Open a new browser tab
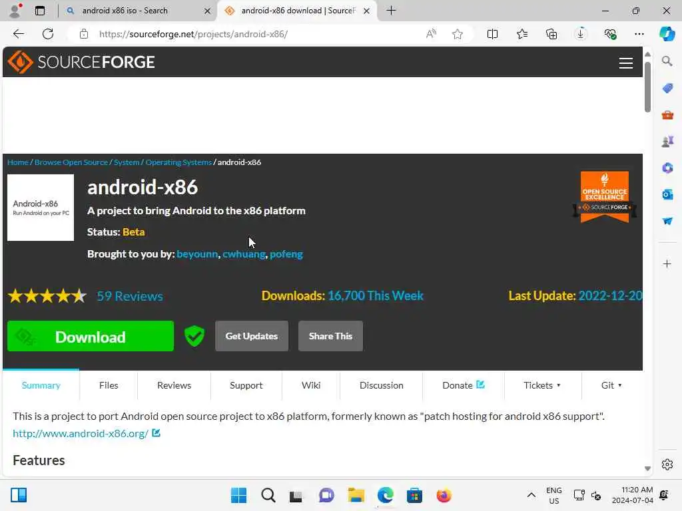682x511 pixels. 391,11
